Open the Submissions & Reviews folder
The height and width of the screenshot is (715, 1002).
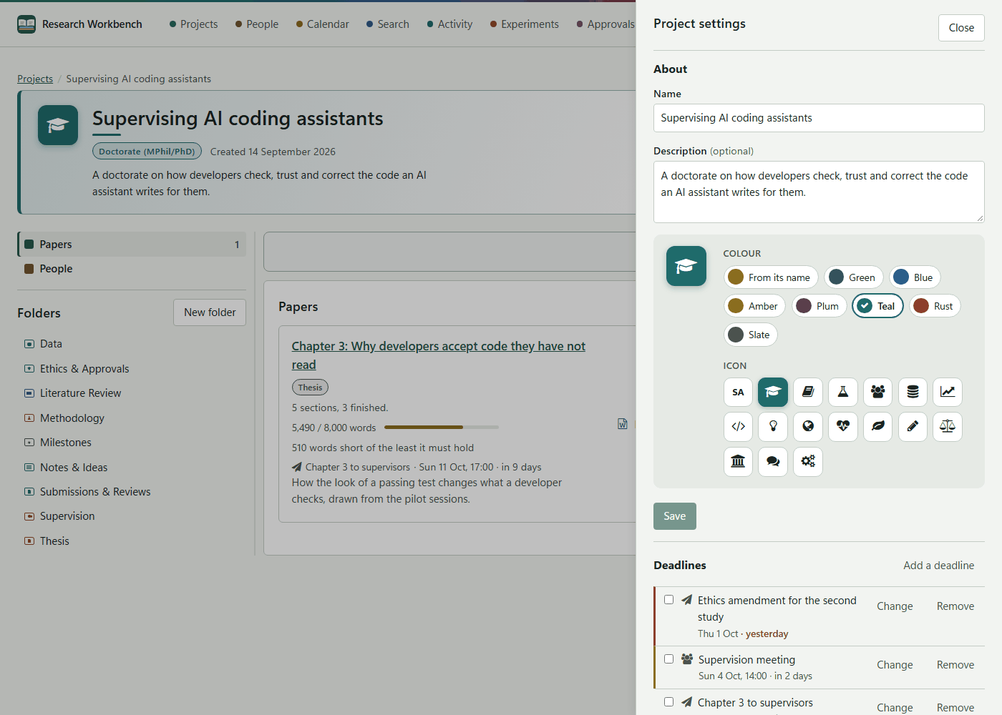pyautogui.click(x=87, y=492)
